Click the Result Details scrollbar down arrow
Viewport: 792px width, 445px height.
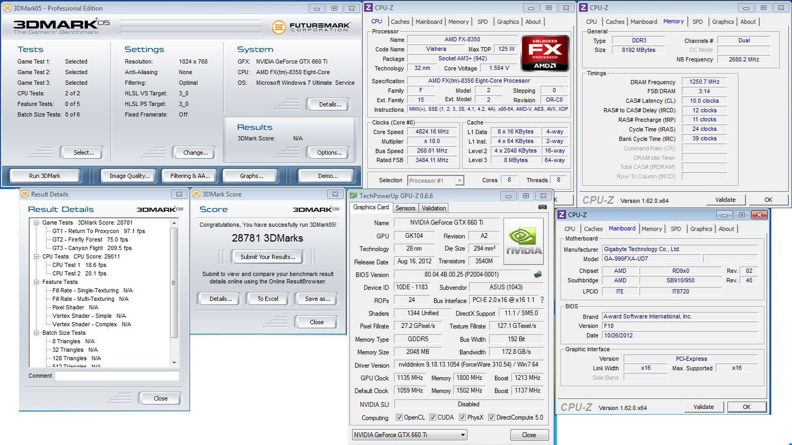tap(174, 363)
